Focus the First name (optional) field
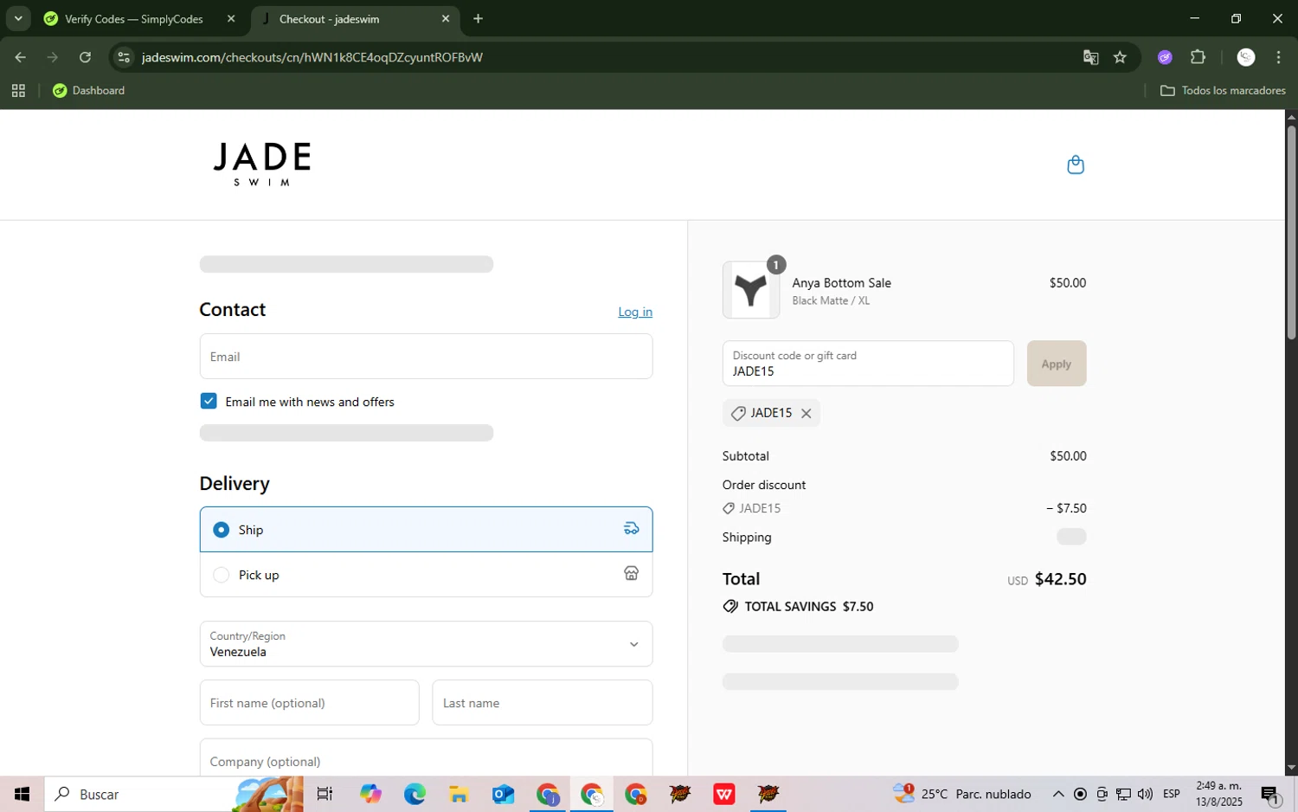This screenshot has height=812, width=1298. tap(309, 703)
